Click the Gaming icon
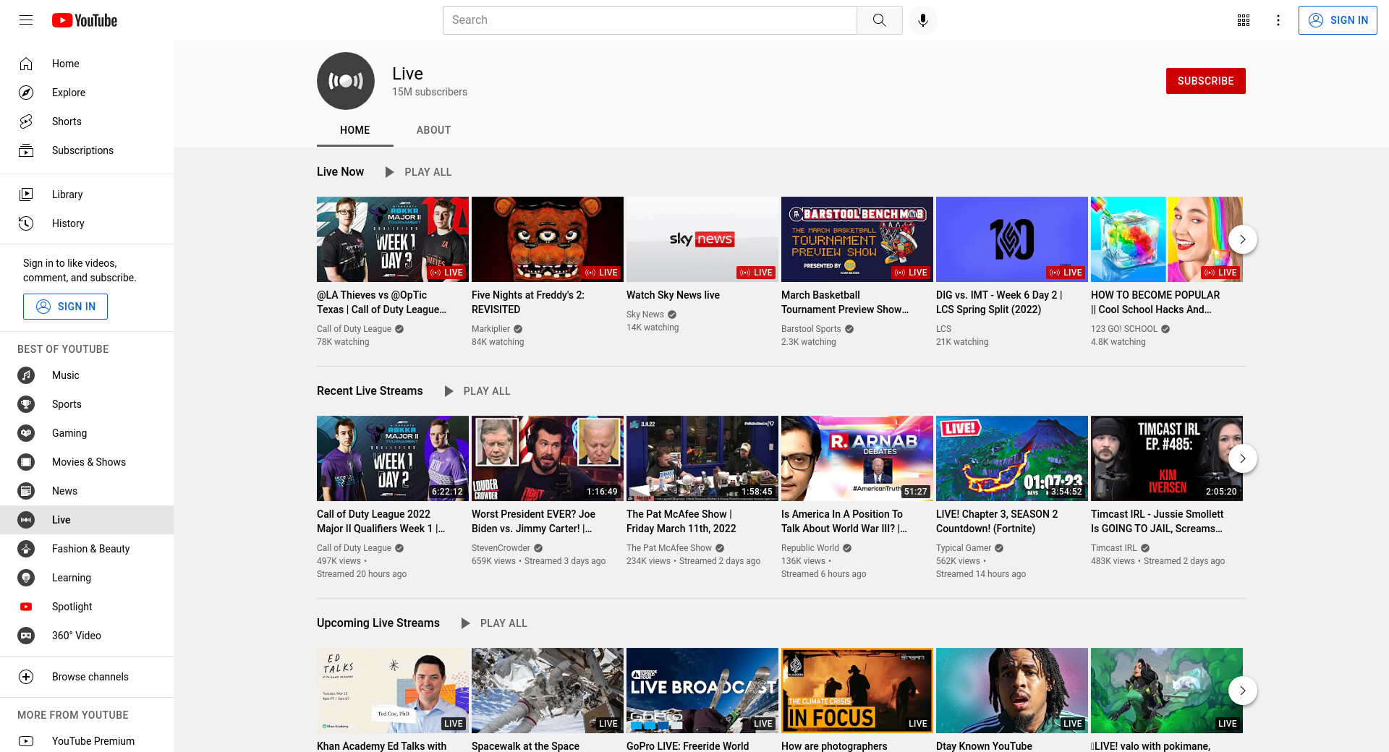 pyautogui.click(x=26, y=433)
